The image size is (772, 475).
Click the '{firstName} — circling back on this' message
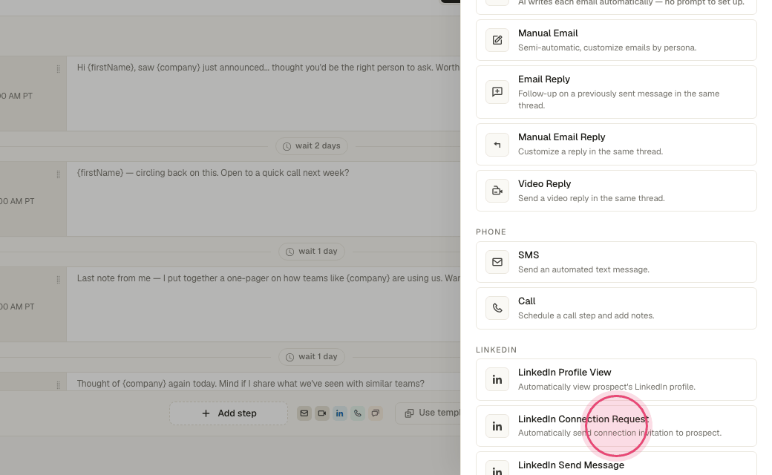coord(213,173)
